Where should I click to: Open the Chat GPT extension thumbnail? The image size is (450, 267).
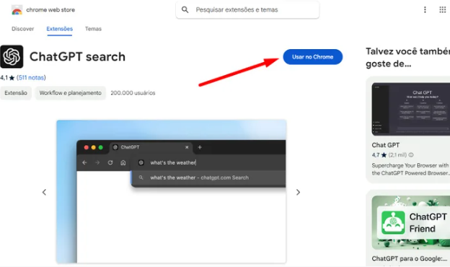(411, 109)
